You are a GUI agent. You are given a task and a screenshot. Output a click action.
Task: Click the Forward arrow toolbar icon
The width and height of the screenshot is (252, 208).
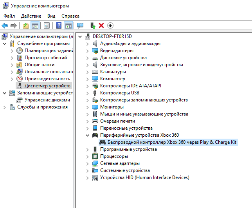pos(14,25)
